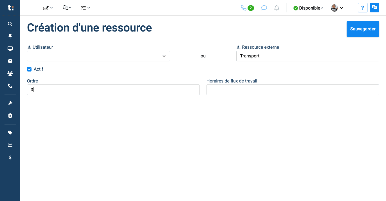The width and height of the screenshot is (386, 201).
Task: Click the Sauvegarder button
Action: [363, 29]
